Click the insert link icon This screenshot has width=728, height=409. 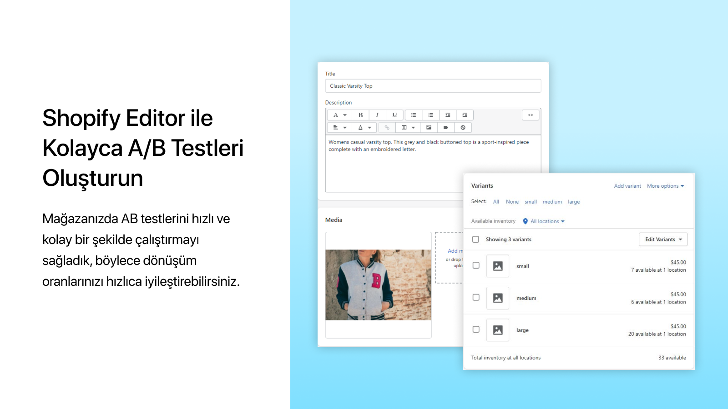(387, 128)
